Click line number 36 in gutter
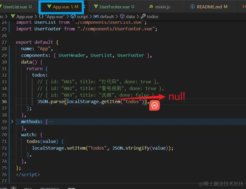 4,101
